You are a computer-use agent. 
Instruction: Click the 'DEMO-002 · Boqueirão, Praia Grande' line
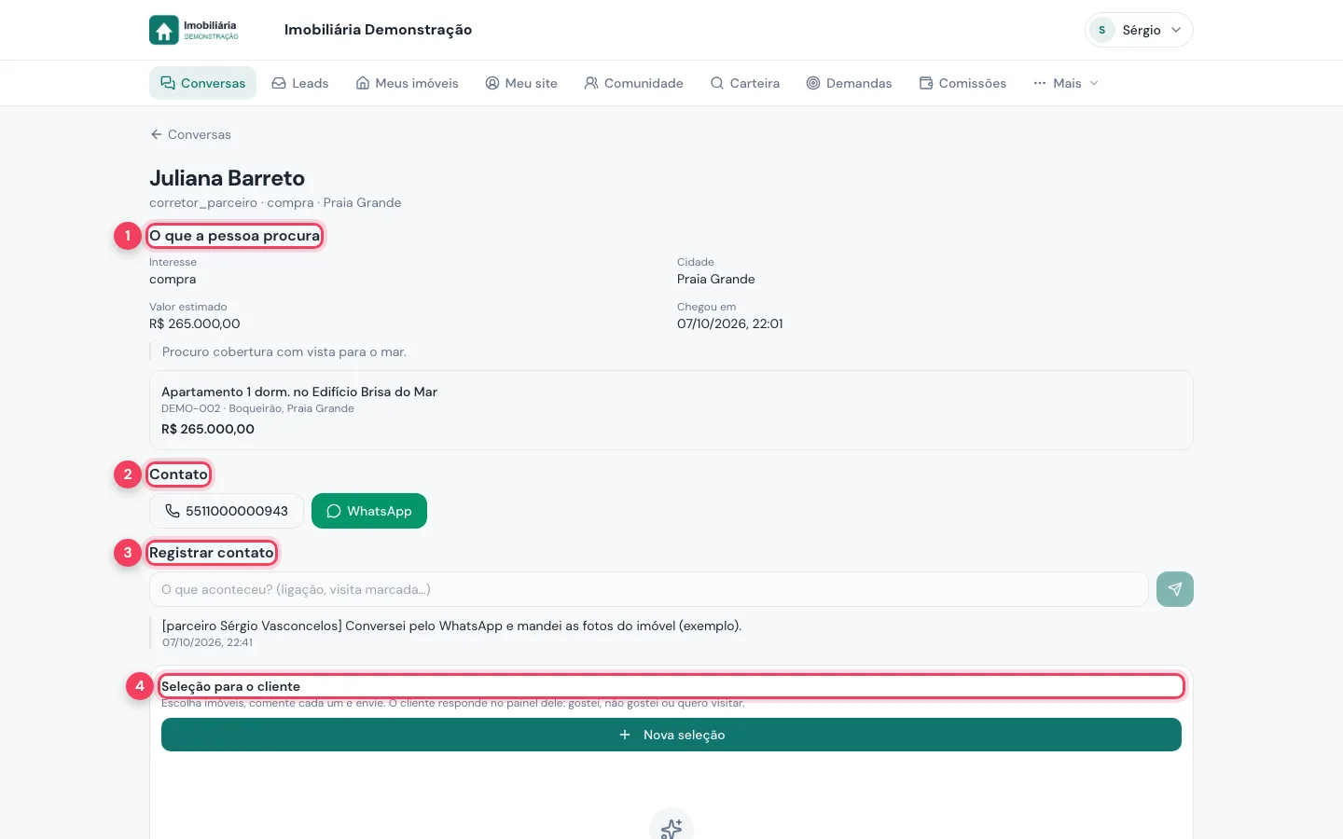257,408
